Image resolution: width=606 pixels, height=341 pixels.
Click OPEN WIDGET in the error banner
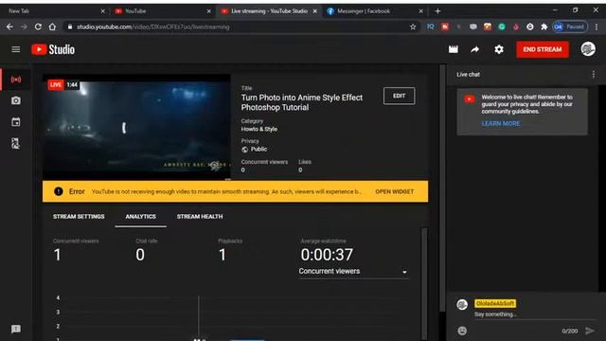coord(395,191)
